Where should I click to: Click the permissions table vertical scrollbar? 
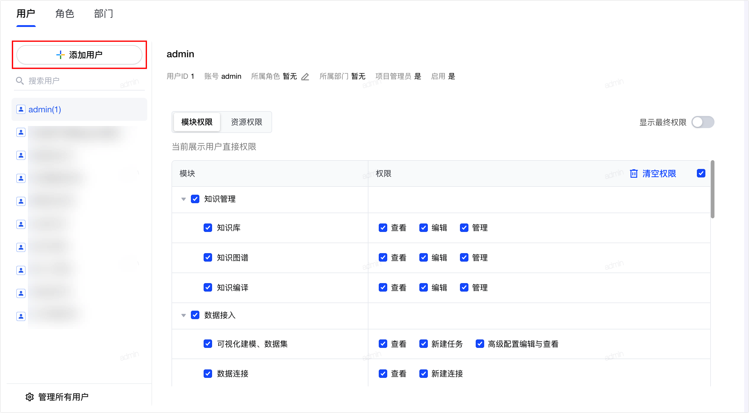pyautogui.click(x=713, y=189)
